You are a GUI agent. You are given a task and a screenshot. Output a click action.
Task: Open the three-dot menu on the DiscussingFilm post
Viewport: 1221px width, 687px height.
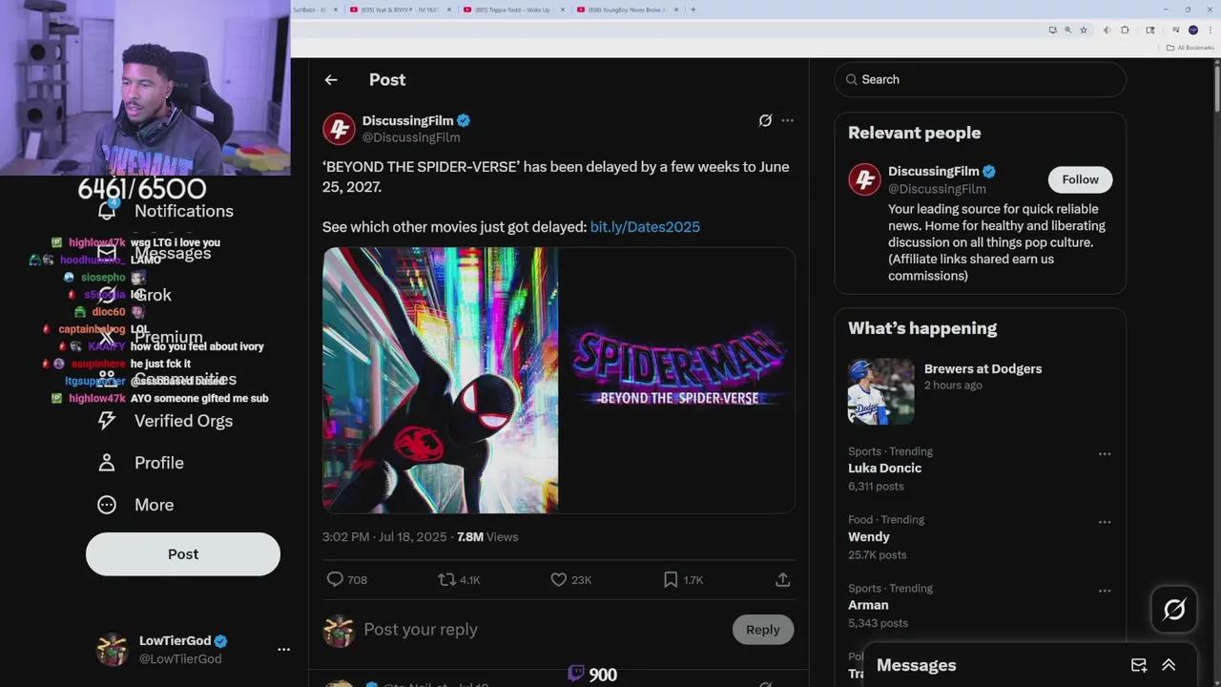tap(787, 120)
